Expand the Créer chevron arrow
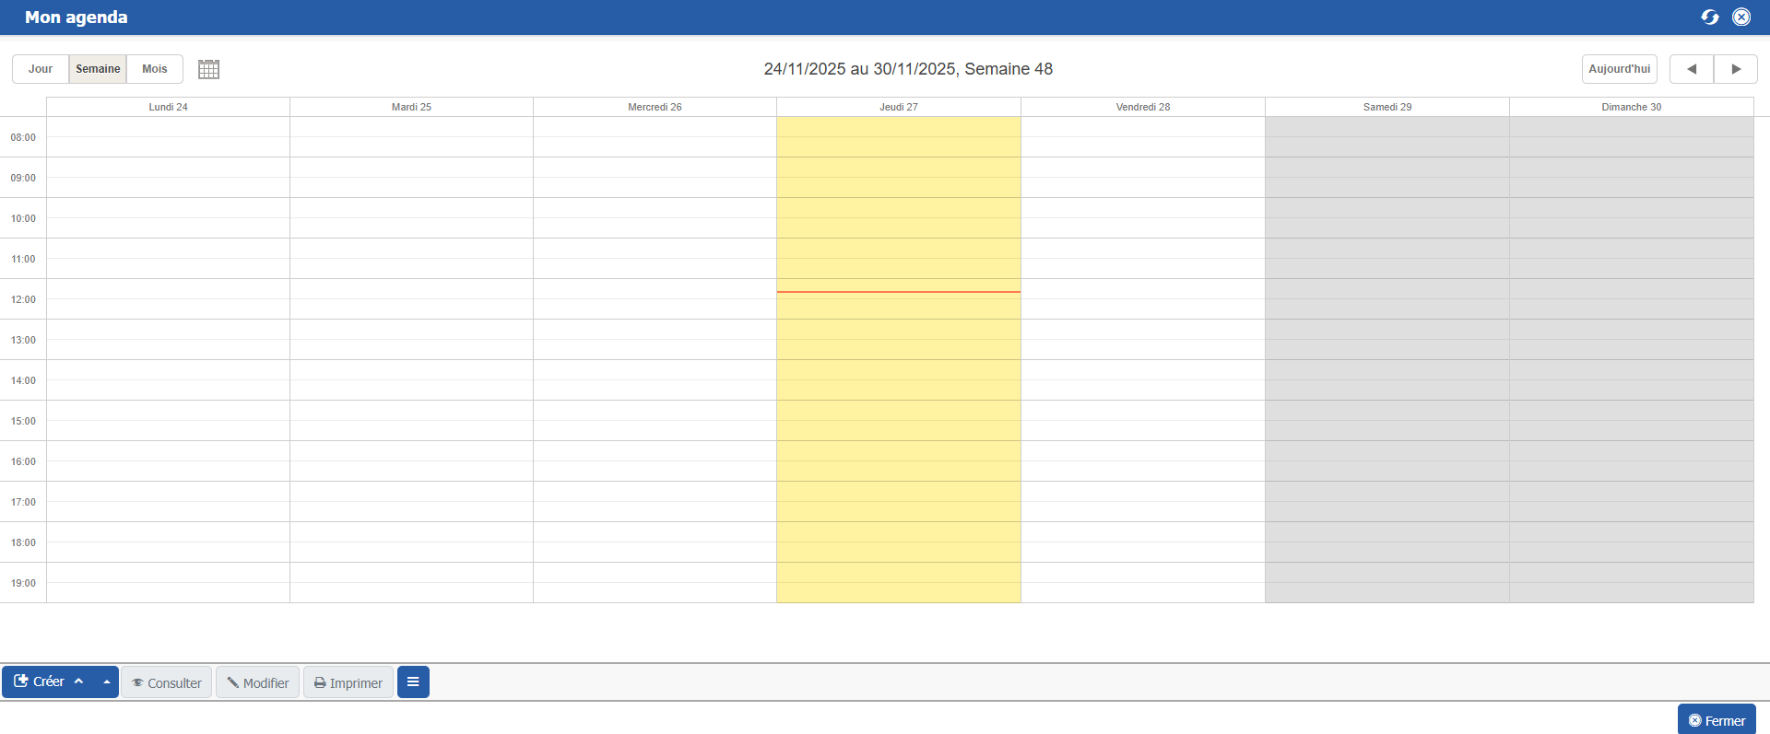The image size is (1770, 734). [79, 682]
